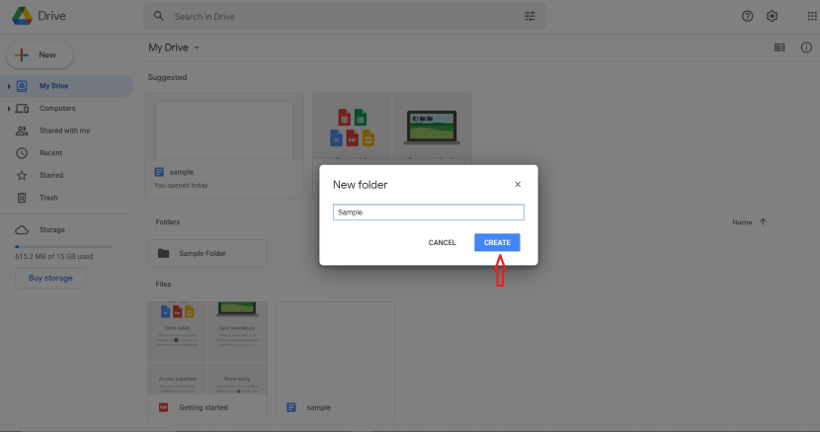Open Shared with me

click(x=67, y=130)
